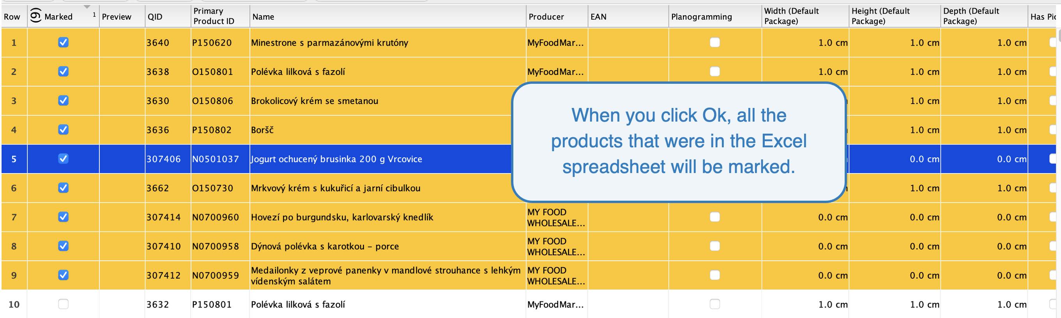Select product ID N0700958 cell
The width and height of the screenshot is (1061, 318).
(220, 246)
